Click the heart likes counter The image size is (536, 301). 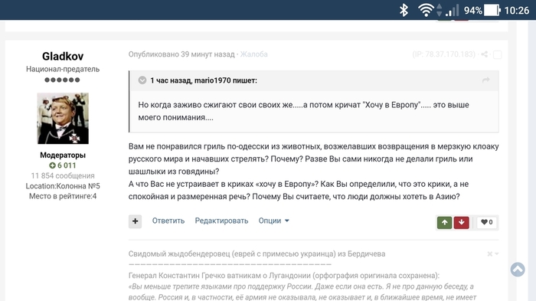(x=487, y=222)
